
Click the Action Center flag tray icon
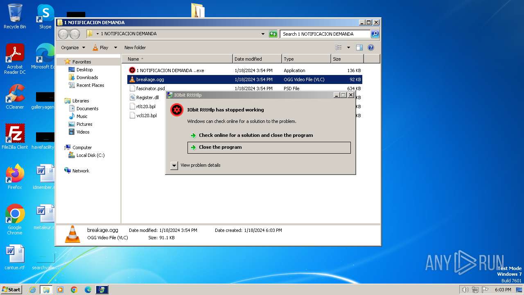485,290
